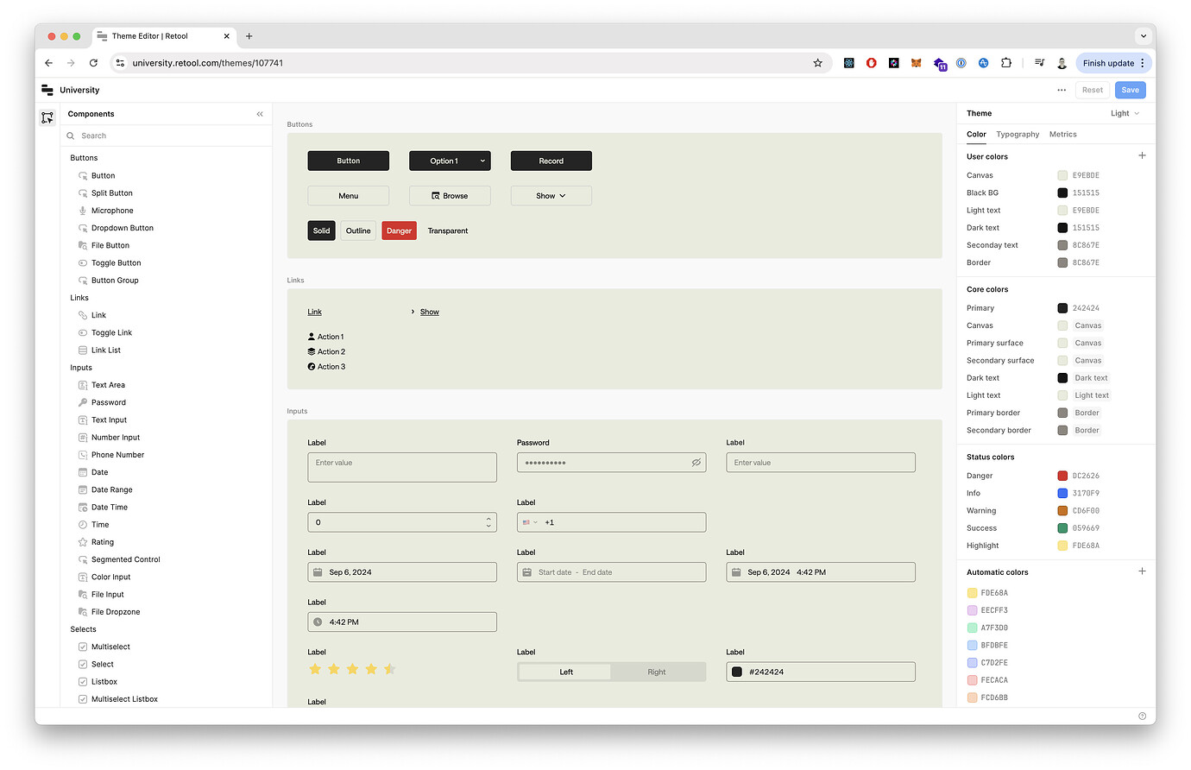
Task: Click the browser address bar URL
Action: 207,63
